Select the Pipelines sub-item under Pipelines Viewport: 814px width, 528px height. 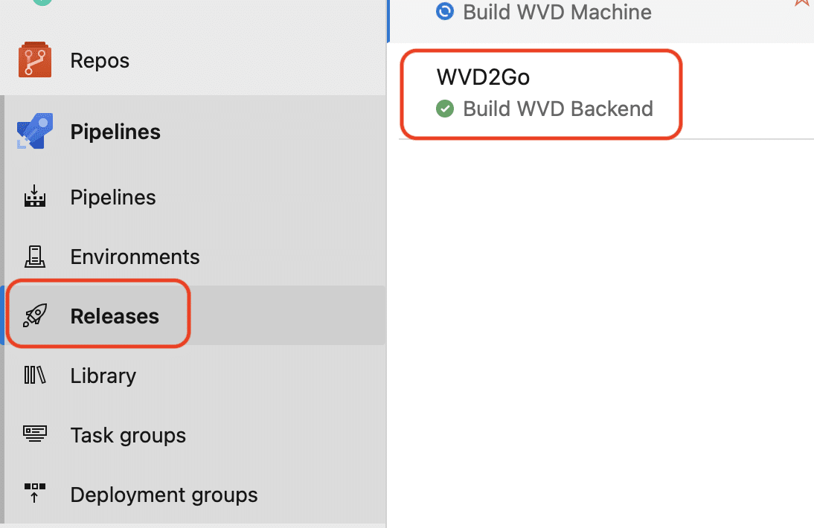click(x=112, y=196)
